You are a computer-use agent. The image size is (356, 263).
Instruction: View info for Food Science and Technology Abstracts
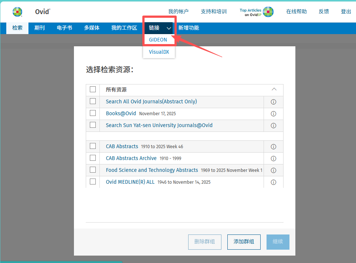pyautogui.click(x=274, y=170)
